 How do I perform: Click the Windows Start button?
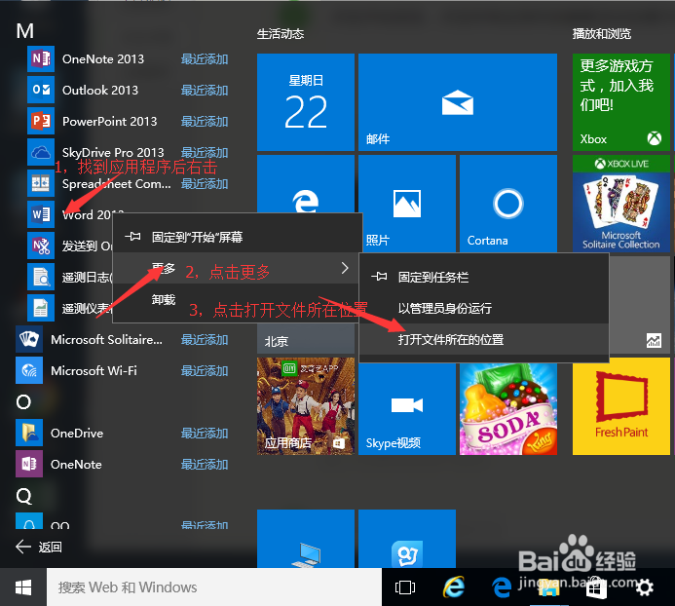pos(23,587)
